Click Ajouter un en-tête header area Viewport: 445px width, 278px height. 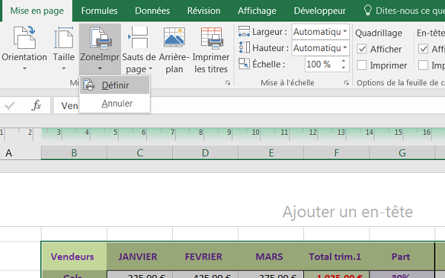click(x=347, y=211)
